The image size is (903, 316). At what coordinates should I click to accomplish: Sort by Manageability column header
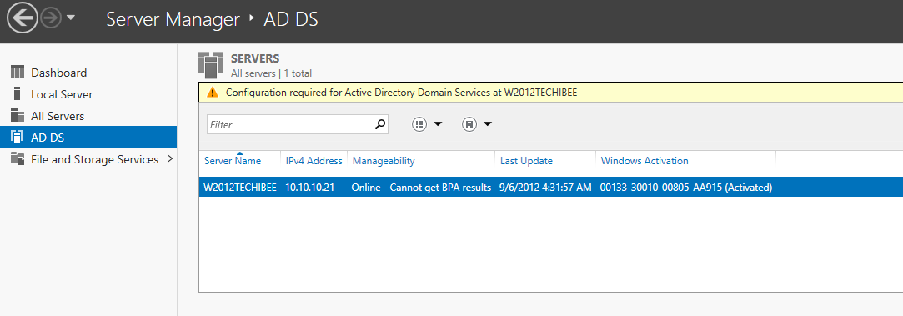(384, 161)
